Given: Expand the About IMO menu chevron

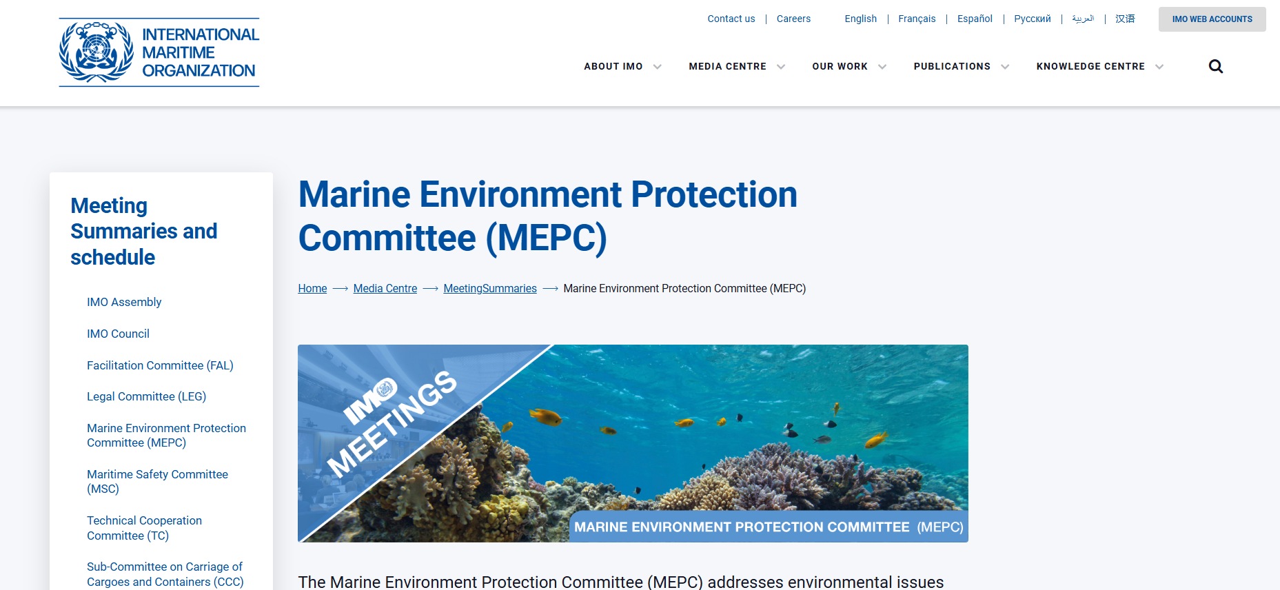Looking at the screenshot, I should 657,67.
